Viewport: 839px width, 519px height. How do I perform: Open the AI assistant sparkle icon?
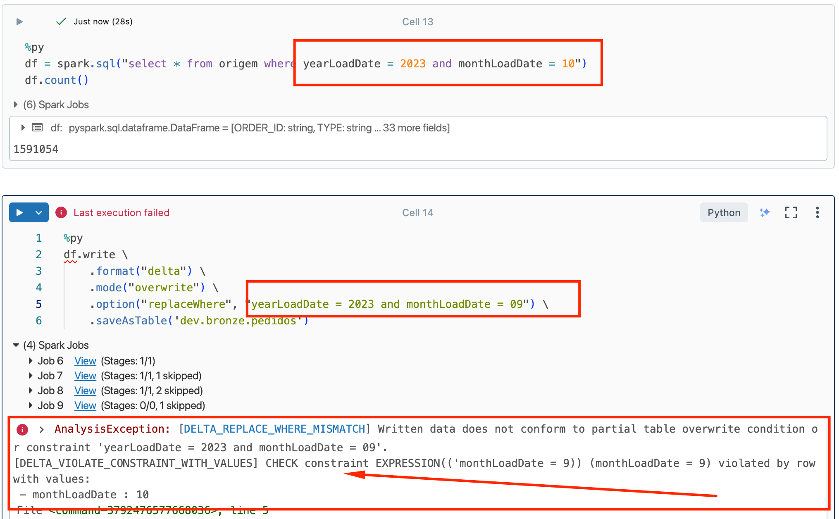765,212
